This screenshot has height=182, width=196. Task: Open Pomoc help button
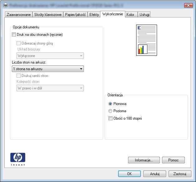[173, 160]
